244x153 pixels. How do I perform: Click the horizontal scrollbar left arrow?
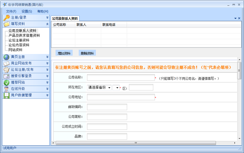coord(53,143)
